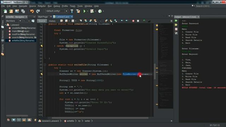226x127 pixels.
Task: Open the Help menu
Action: click(96, 6)
